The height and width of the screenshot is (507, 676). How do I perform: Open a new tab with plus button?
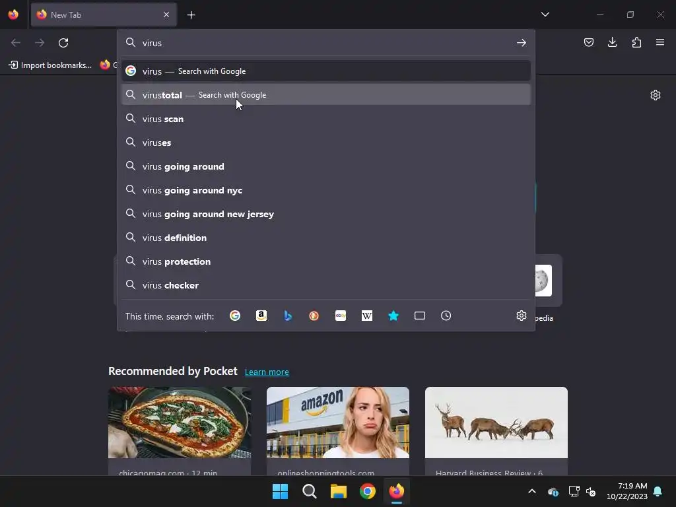tap(191, 15)
